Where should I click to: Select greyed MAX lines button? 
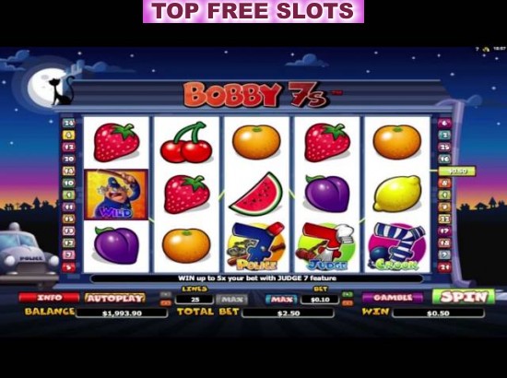(231, 300)
